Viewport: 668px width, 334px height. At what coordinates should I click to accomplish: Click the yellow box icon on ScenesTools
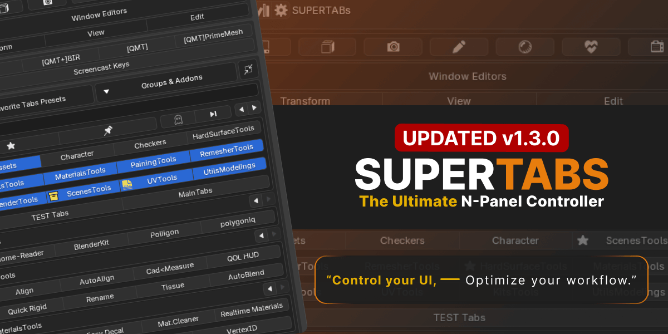[54, 196]
